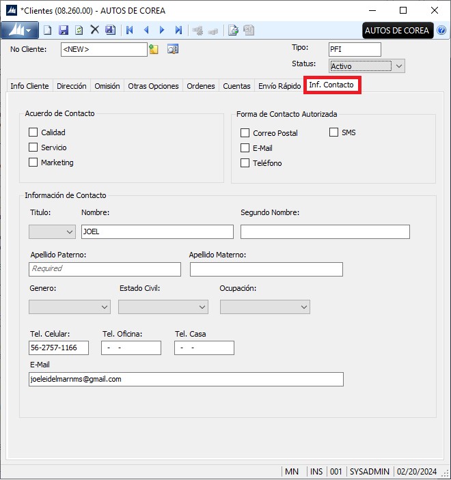This screenshot has height=480, width=451.
Task: Go to the next record
Action: click(x=162, y=30)
